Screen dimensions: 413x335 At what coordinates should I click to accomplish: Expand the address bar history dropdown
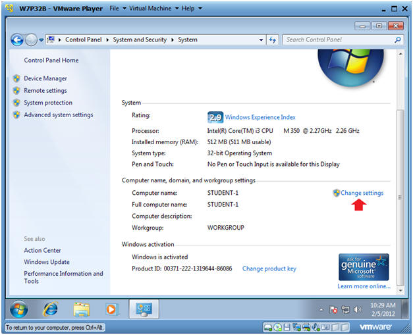coord(261,40)
